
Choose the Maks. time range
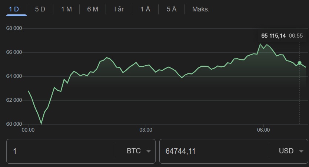[201, 9]
